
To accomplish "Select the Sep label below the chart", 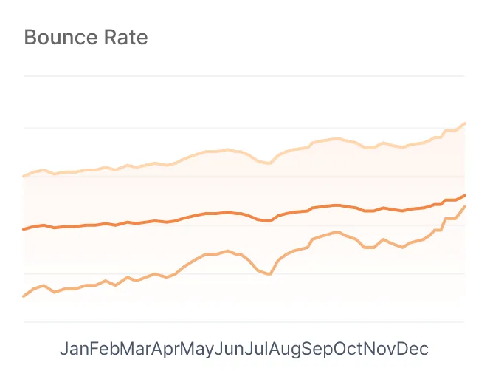I will point(318,348).
